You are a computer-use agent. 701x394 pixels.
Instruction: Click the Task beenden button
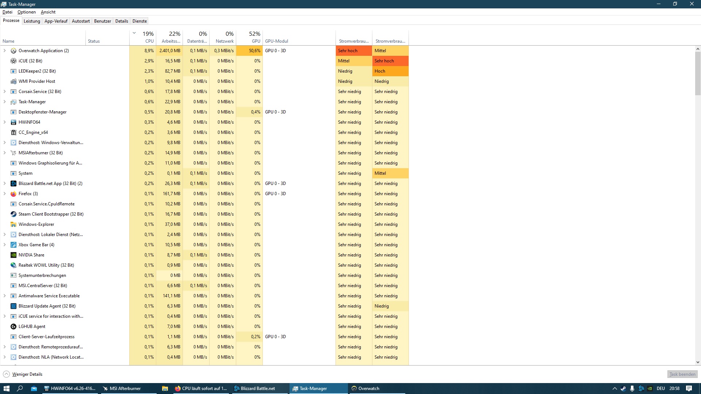pos(682,374)
